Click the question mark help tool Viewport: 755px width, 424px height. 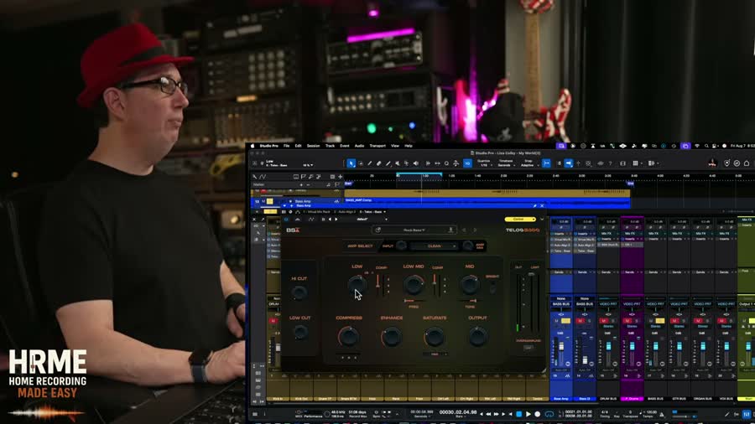(x=610, y=163)
